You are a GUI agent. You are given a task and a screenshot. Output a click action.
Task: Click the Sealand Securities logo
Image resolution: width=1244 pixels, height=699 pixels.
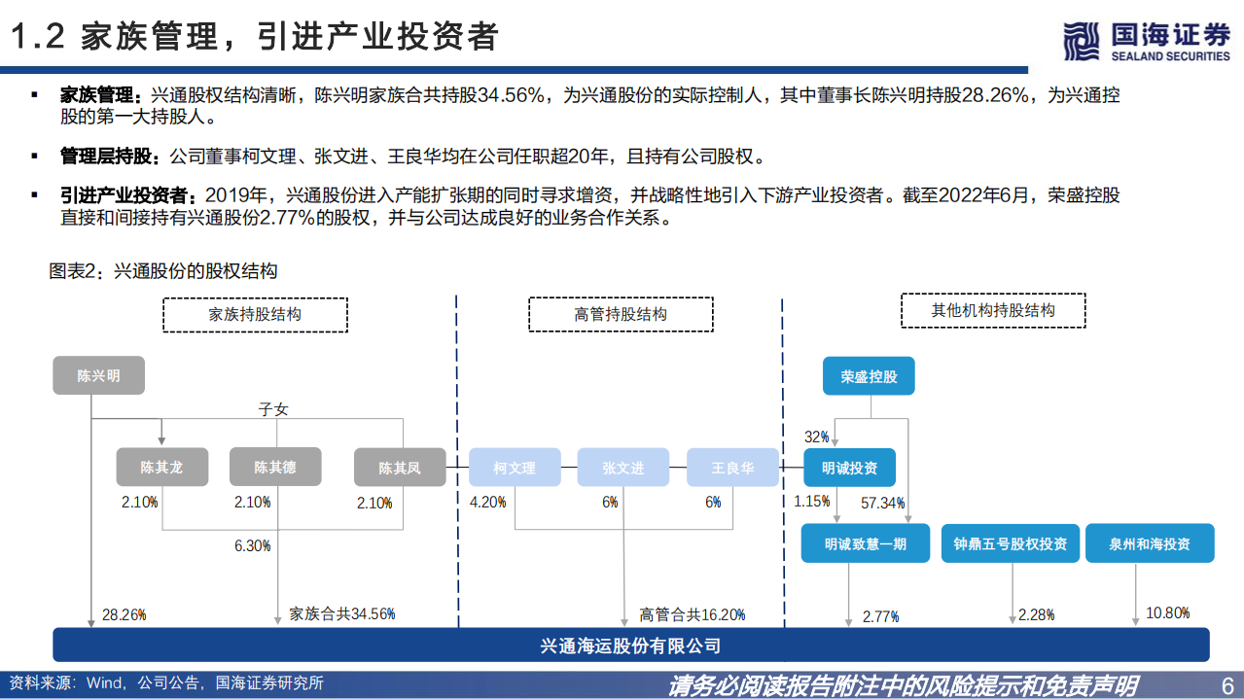pos(1148,42)
